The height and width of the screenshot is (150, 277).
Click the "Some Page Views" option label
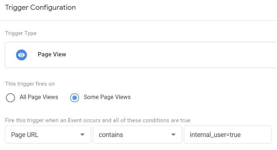(107, 97)
